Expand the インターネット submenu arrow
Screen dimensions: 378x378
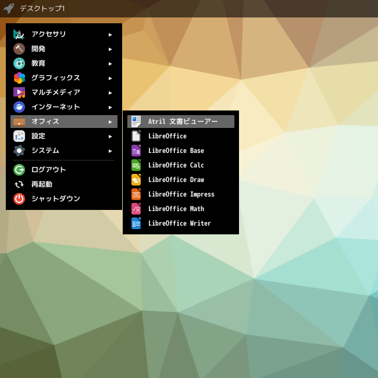[110, 107]
